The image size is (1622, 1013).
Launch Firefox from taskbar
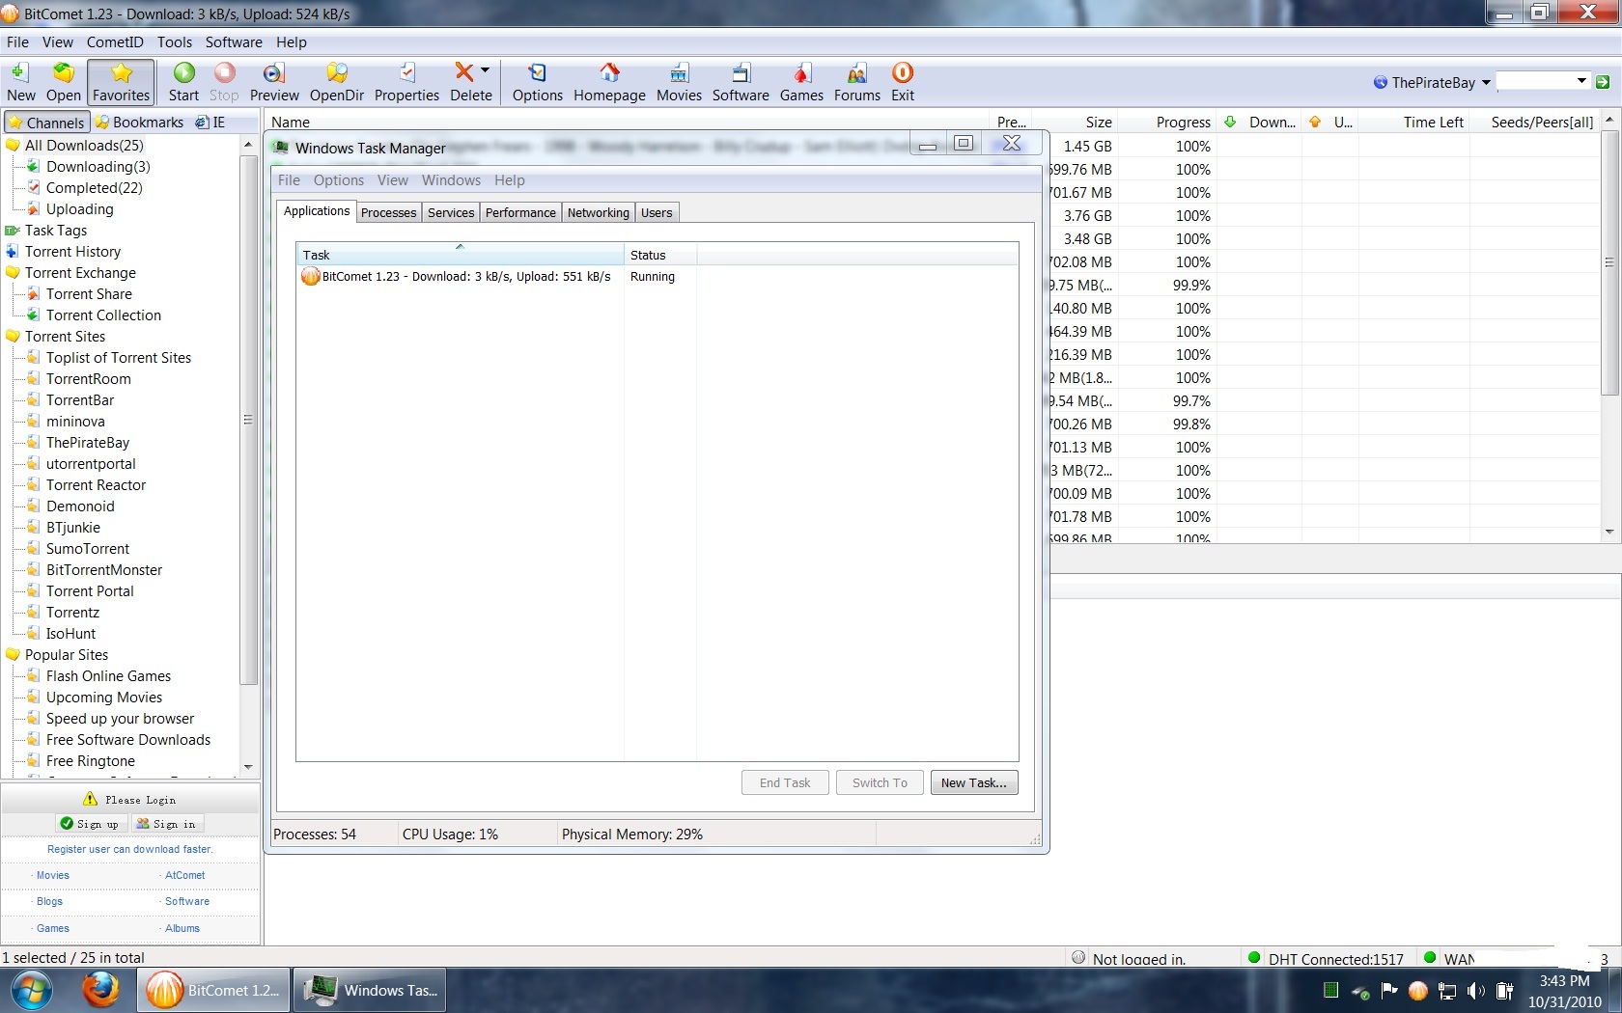(99, 990)
